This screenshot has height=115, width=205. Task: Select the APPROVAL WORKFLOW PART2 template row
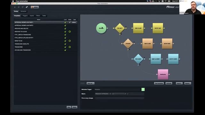[45, 26]
